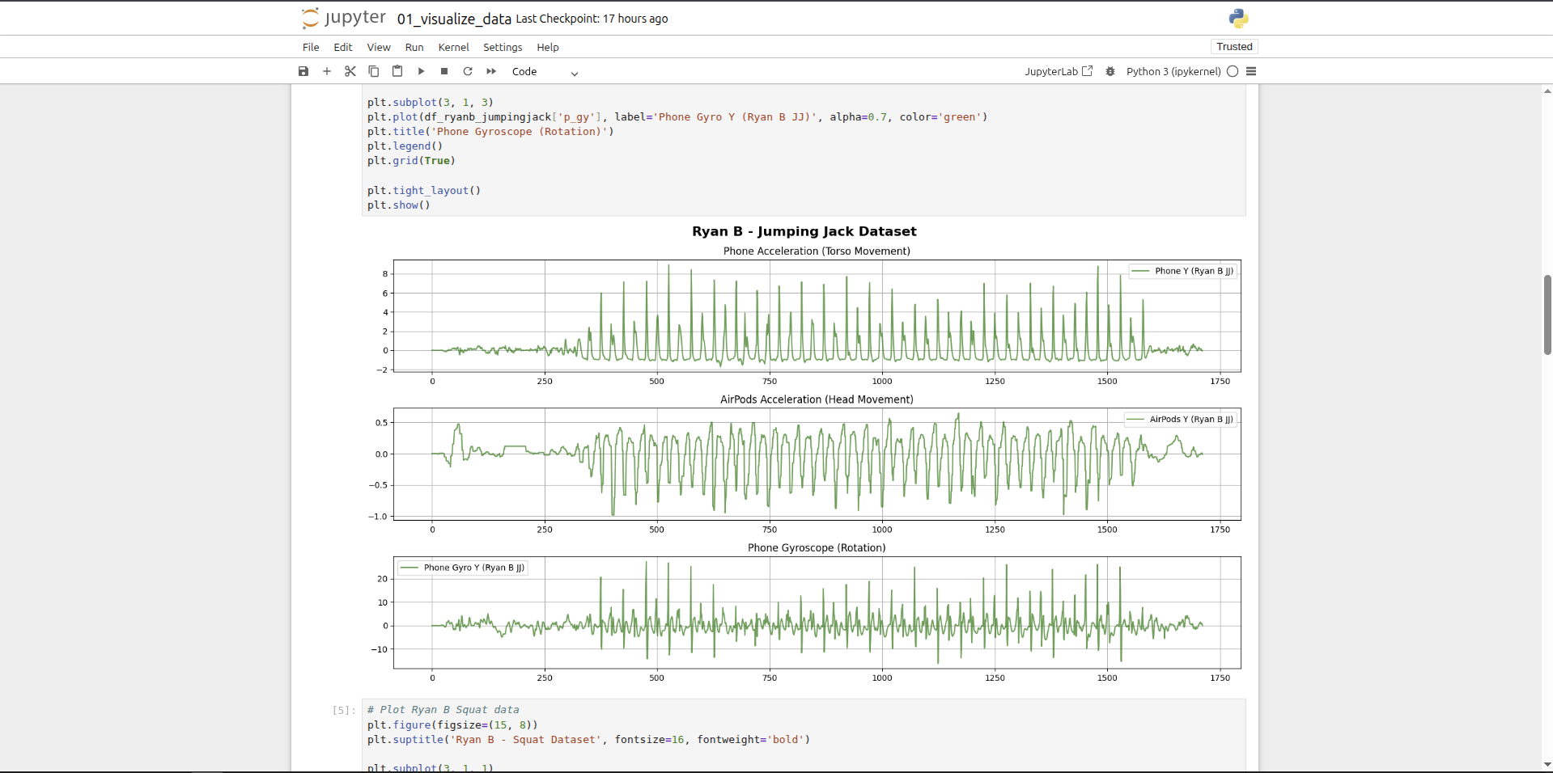Screen dimensions: 1553x773
Task: Save the notebook with the floppy icon
Action: (303, 71)
